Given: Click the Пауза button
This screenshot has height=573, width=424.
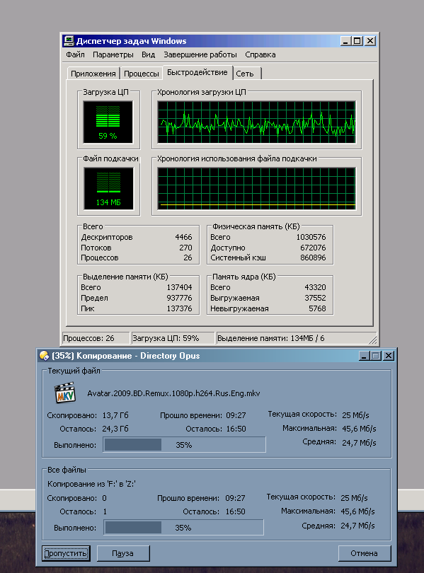Looking at the screenshot, I should [123, 553].
